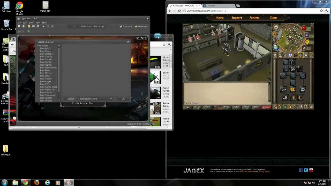Click the Privacy Policy link in footer
Viewport: 331px width, 186px height.
(x=264, y=172)
